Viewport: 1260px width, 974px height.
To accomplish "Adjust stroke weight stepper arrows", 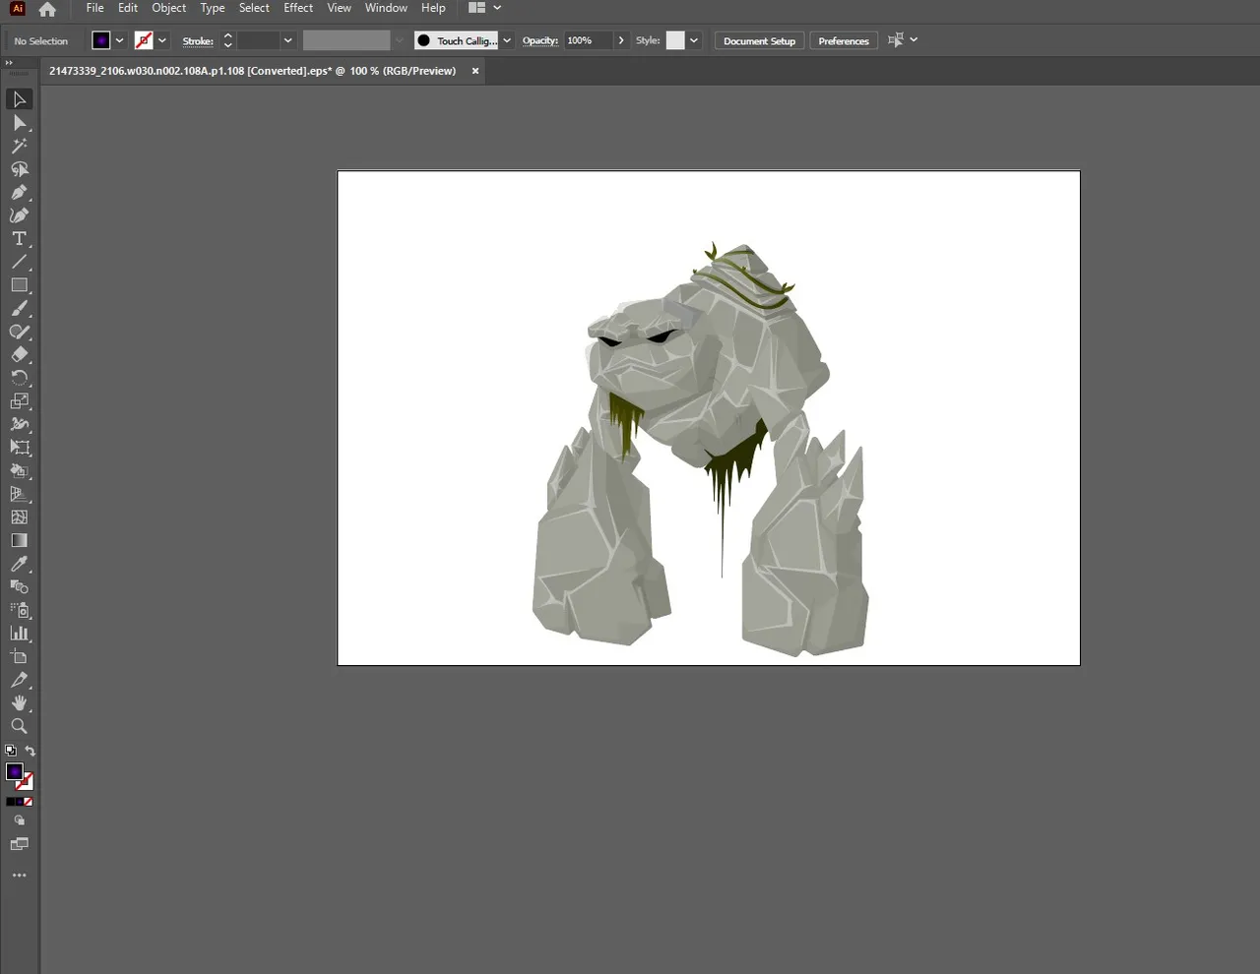I will [x=227, y=40].
